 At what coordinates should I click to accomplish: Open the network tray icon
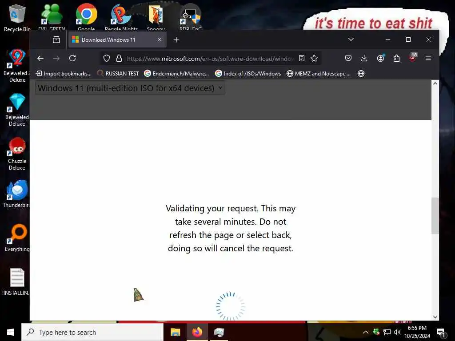point(387,332)
